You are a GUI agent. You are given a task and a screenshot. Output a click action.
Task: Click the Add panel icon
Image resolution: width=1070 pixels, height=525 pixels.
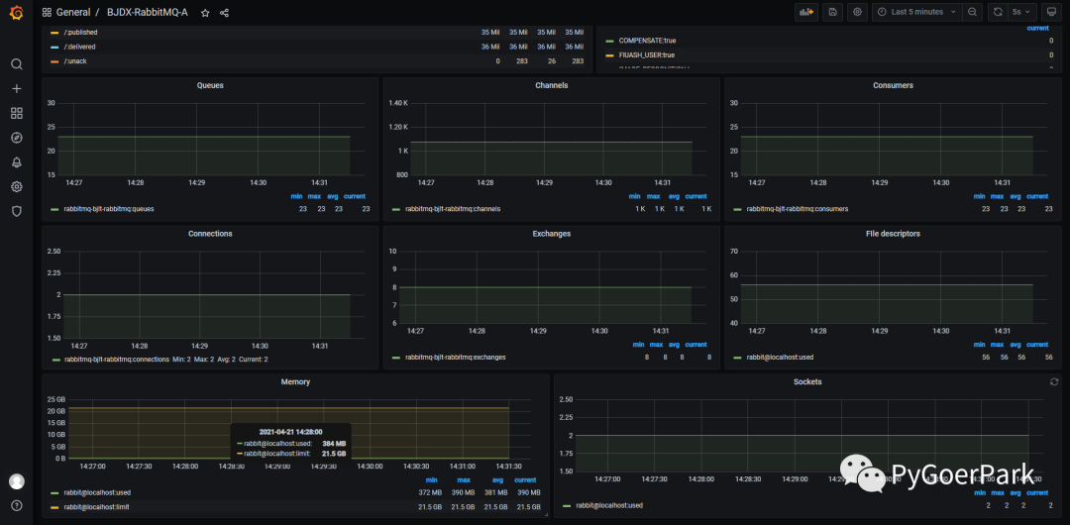click(x=806, y=12)
